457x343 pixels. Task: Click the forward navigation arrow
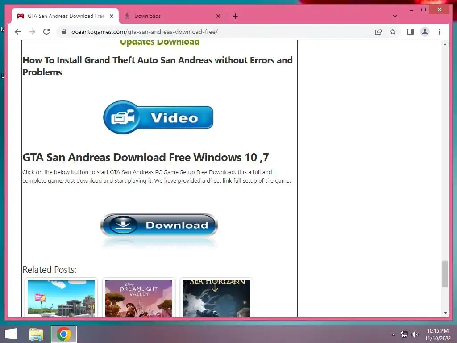32,32
